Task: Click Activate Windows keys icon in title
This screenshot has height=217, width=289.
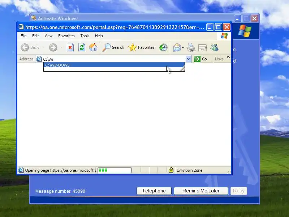Action: click(x=33, y=18)
